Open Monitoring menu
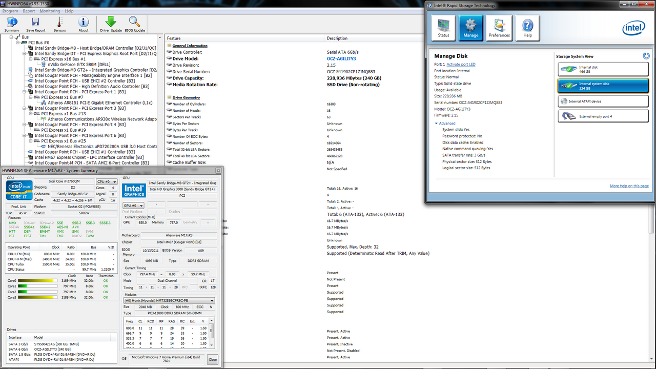Screen dimensions: 656x369 point(50,11)
